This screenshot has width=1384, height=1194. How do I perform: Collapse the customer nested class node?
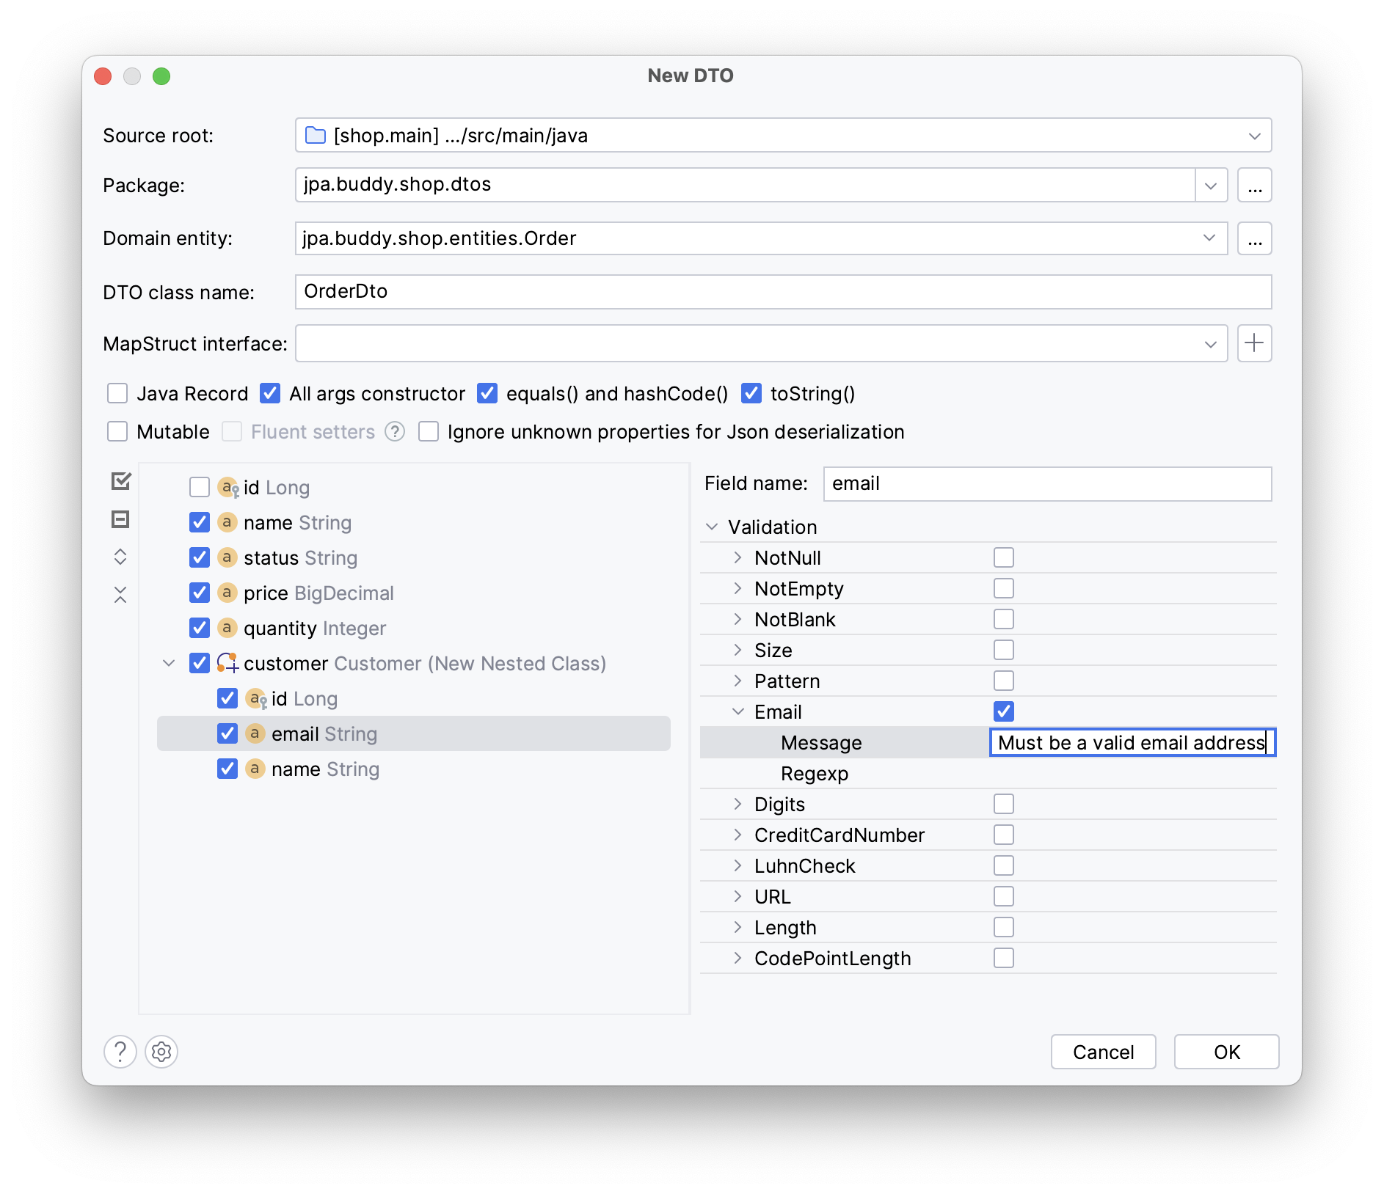point(167,663)
